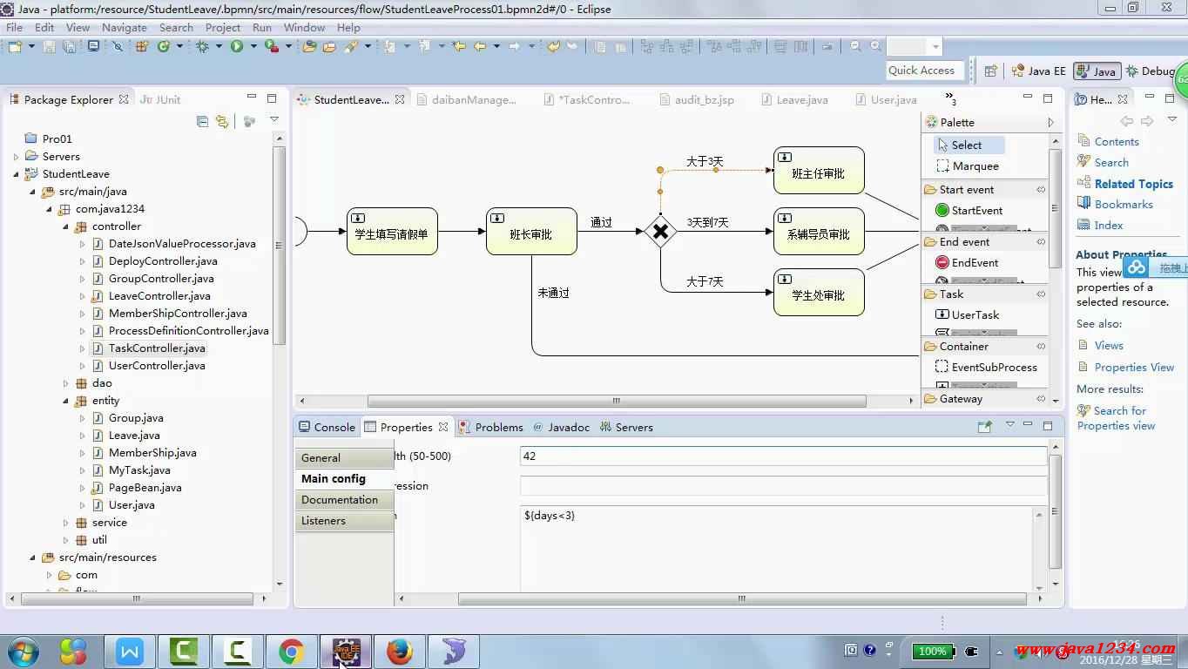Click the Windows Start button

tap(24, 651)
